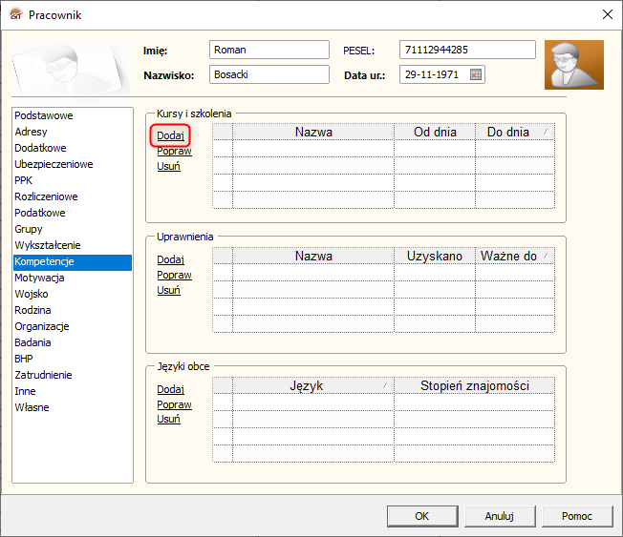Open the Podstawowe section
This screenshot has height=537, width=623.
click(x=73, y=115)
